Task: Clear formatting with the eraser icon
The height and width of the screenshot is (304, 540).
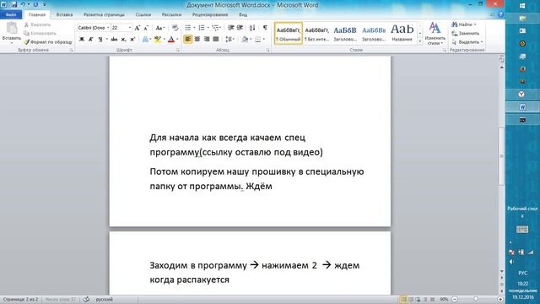Action: pyautogui.click(x=175, y=28)
